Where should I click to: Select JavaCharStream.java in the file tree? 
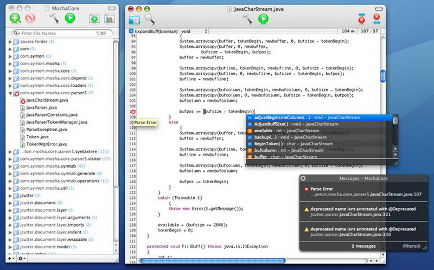[47, 100]
